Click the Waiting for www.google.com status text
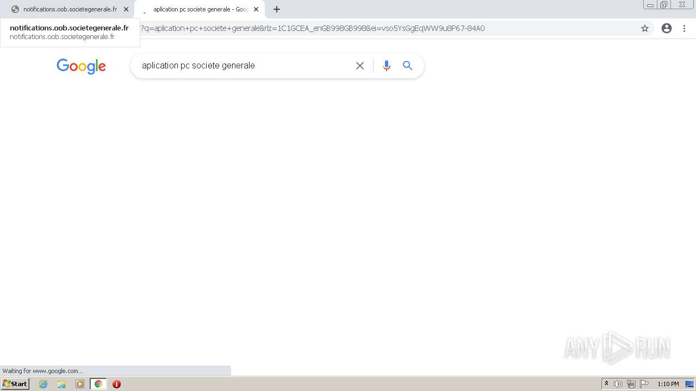The width and height of the screenshot is (696, 391). (42, 371)
